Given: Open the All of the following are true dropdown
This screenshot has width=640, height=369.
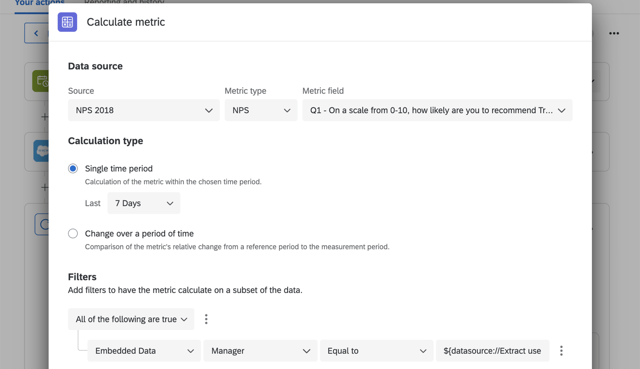Looking at the screenshot, I should pyautogui.click(x=131, y=319).
